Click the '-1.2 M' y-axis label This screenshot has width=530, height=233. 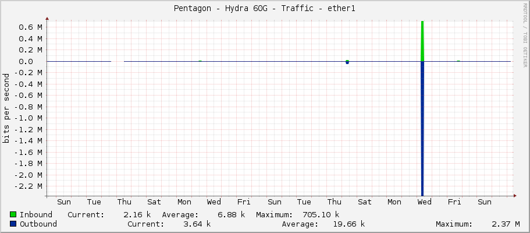pos(28,129)
